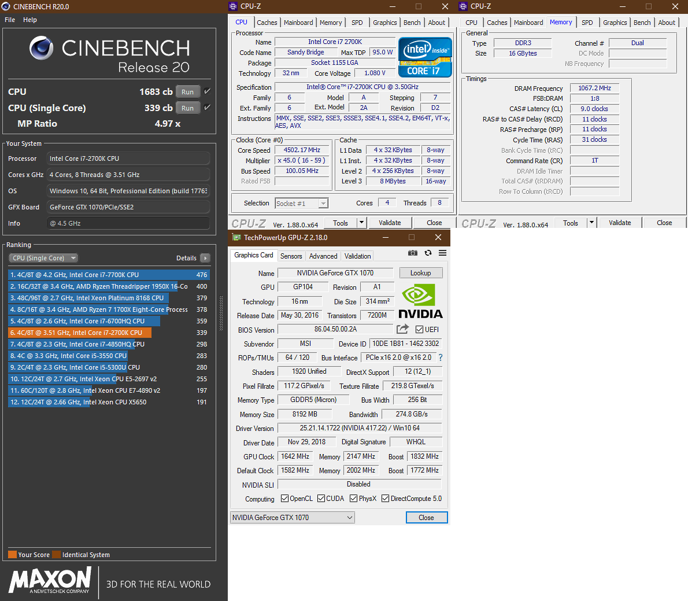This screenshot has width=688, height=601.
Task: Open the File menu in Cinebench
Action: pos(10,20)
